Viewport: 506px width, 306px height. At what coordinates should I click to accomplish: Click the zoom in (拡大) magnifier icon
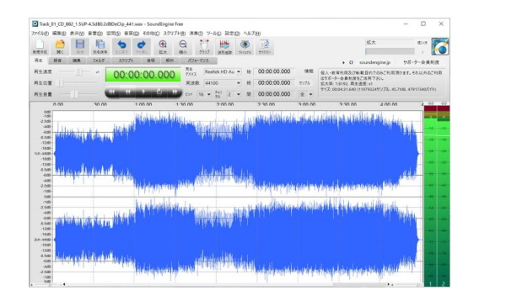163,46
